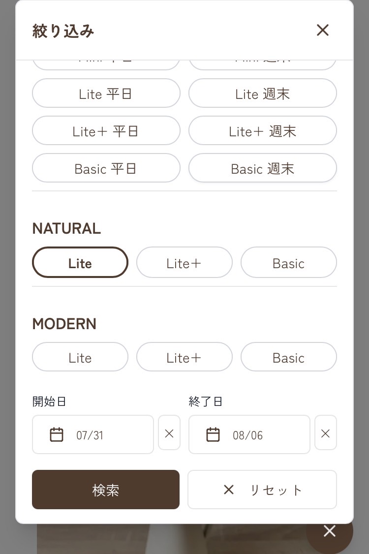Click the start date calendar icon
Screen dimensions: 369x554
pyautogui.click(x=57, y=435)
